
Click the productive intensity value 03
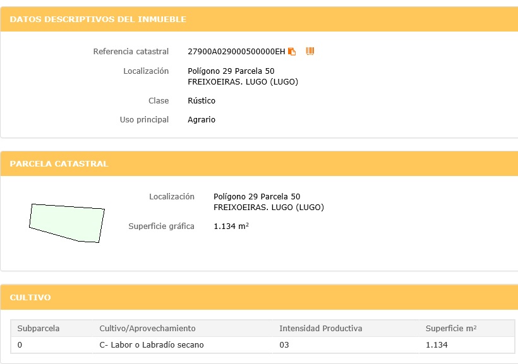tap(284, 345)
